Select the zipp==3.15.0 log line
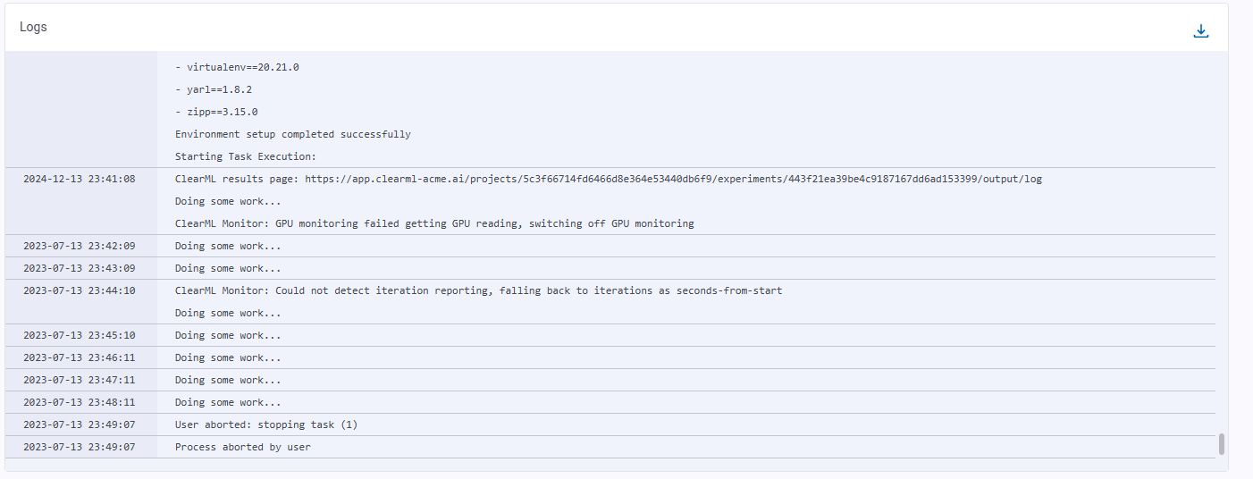 point(216,112)
